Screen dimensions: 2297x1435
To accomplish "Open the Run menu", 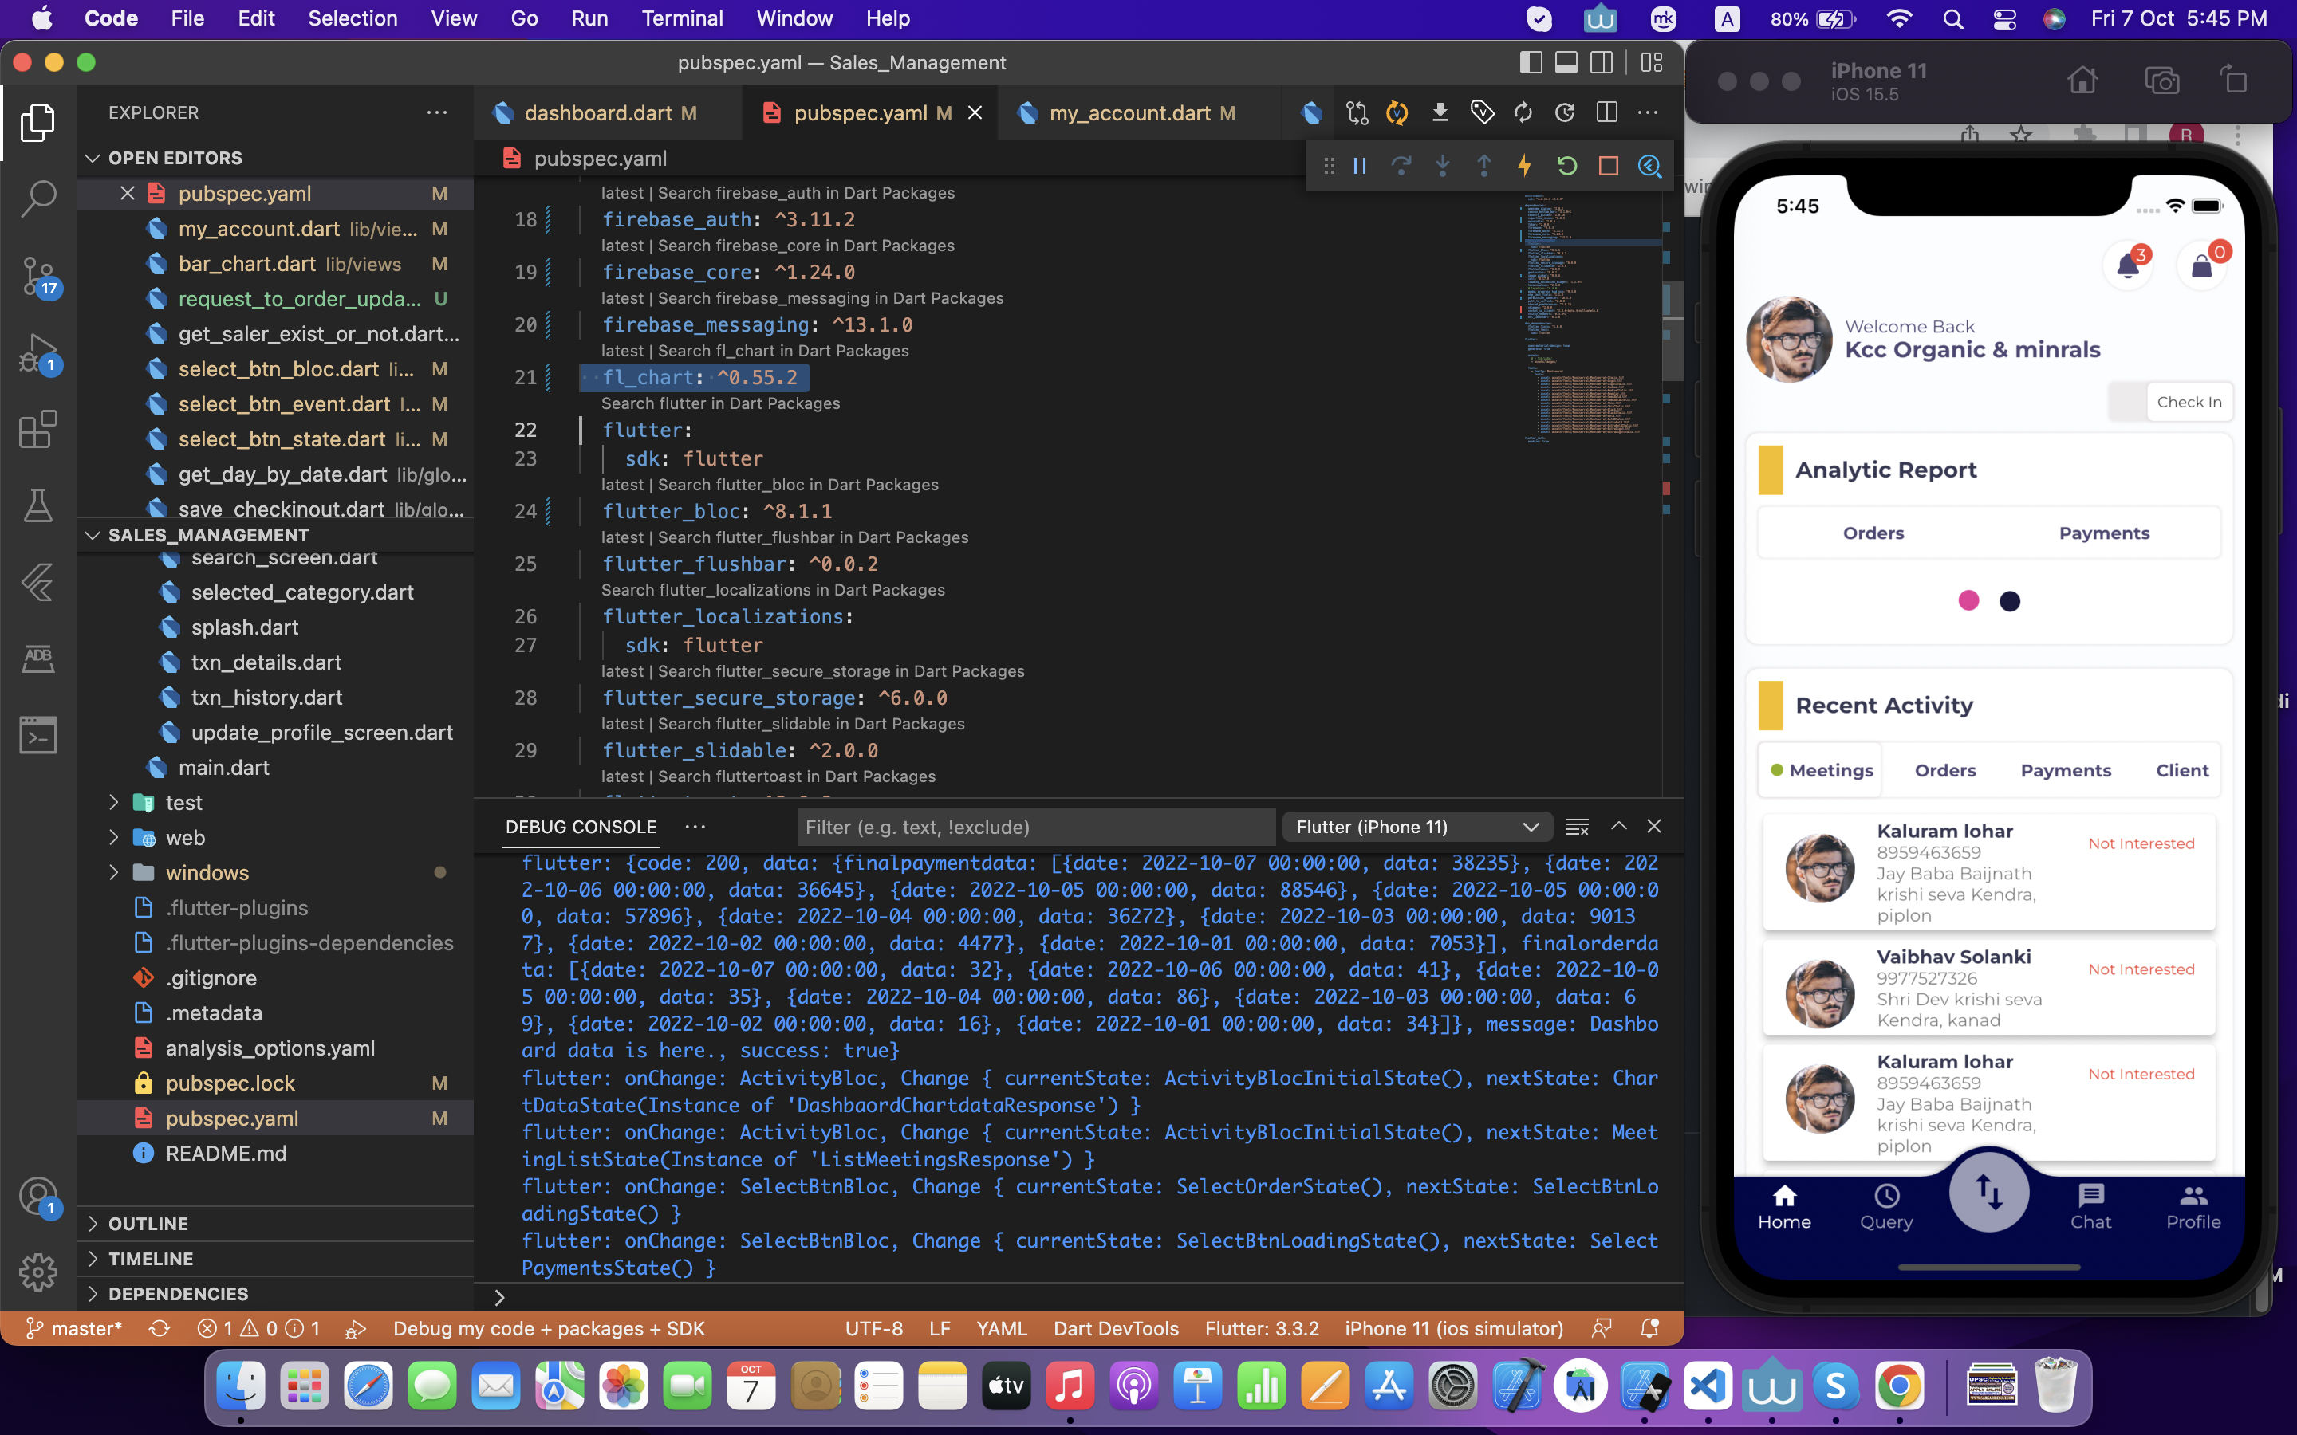I will coord(589,18).
